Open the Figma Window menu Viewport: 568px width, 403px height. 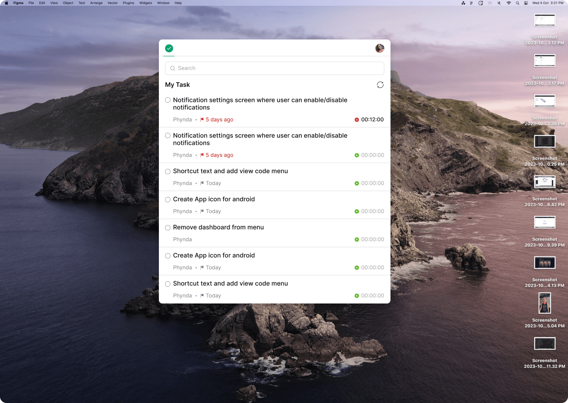(x=163, y=3)
